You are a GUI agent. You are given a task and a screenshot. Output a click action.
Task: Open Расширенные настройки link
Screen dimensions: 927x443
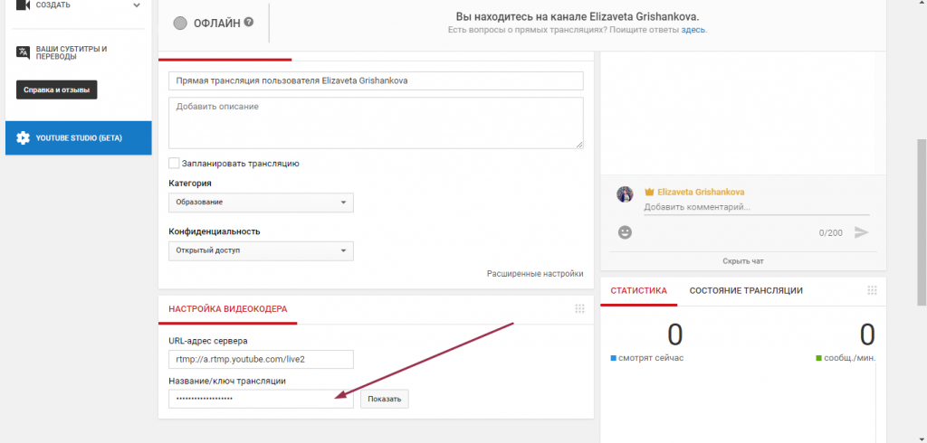tap(535, 273)
